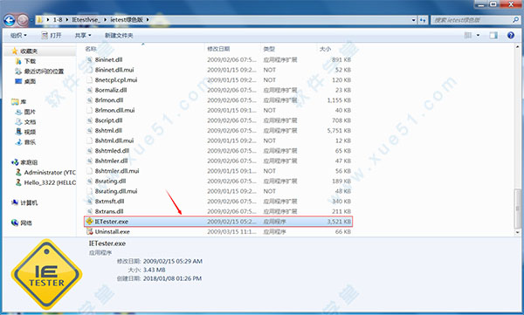Click the large IE Tester preview logo
This screenshot has height=315, width=524.
click(46, 274)
